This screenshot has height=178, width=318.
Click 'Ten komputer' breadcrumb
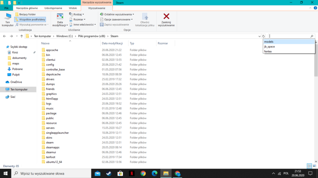click(42, 36)
